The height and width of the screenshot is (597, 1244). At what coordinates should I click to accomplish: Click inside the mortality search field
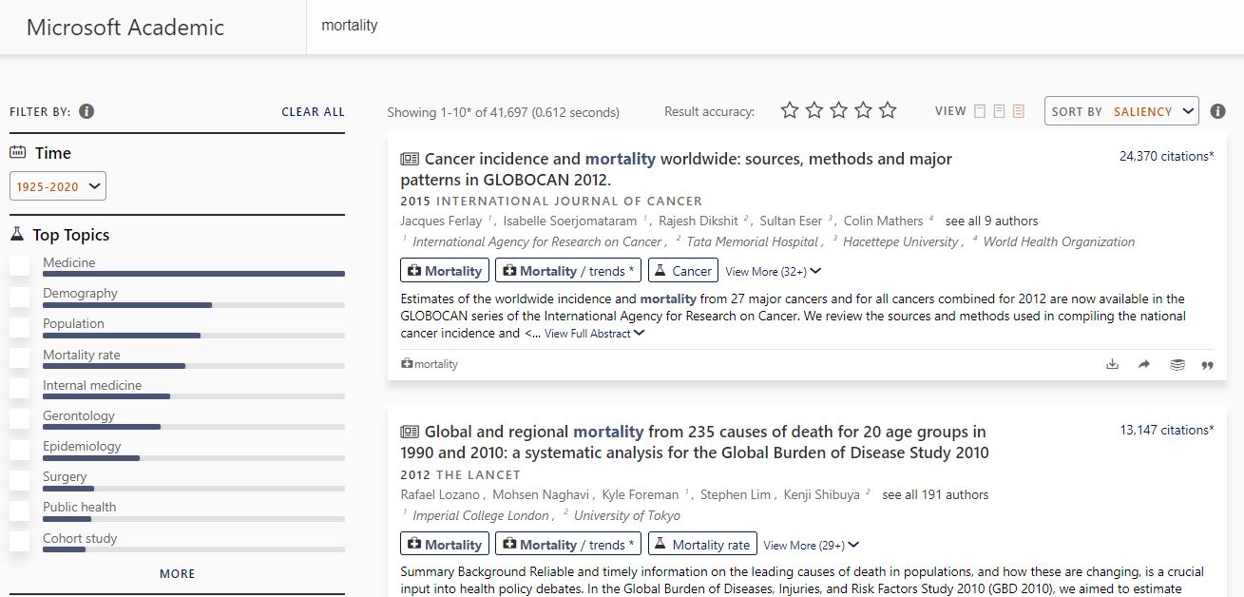tap(475, 28)
